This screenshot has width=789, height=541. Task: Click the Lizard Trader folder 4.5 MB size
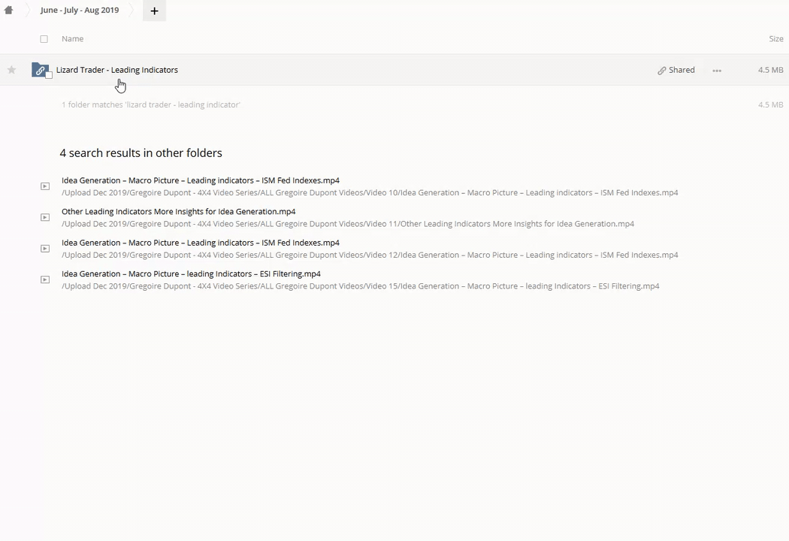coord(770,70)
